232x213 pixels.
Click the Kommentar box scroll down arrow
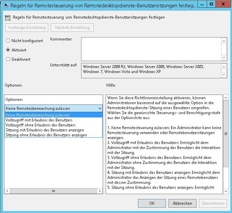coord(224,58)
